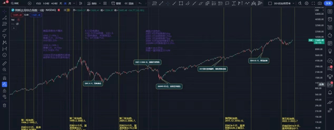Open the candlestick chart type selector
Viewport: 334px width, 130px height.
80,3
